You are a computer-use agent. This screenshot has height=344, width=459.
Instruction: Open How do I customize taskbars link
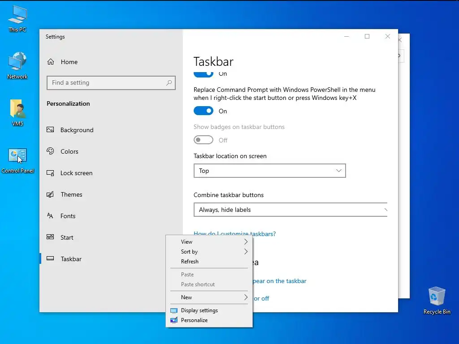pyautogui.click(x=234, y=233)
